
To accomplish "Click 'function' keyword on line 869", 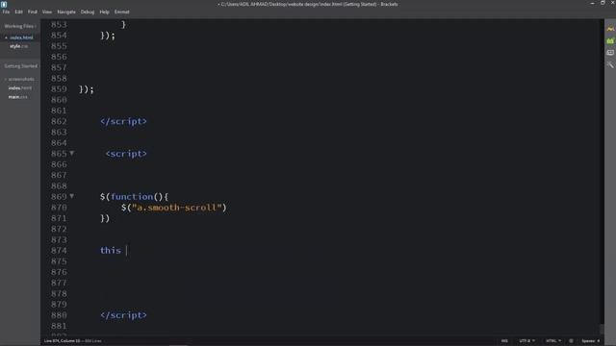I will pos(132,196).
